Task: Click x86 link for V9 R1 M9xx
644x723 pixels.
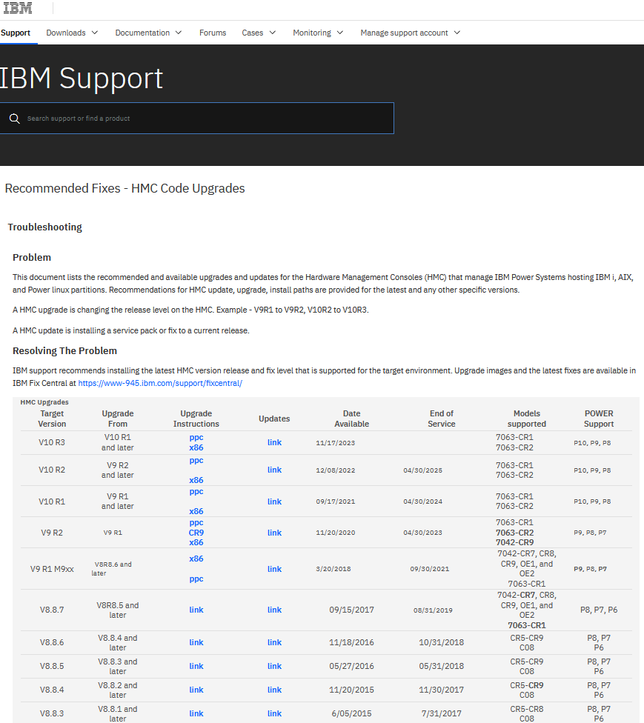Action: tap(196, 559)
